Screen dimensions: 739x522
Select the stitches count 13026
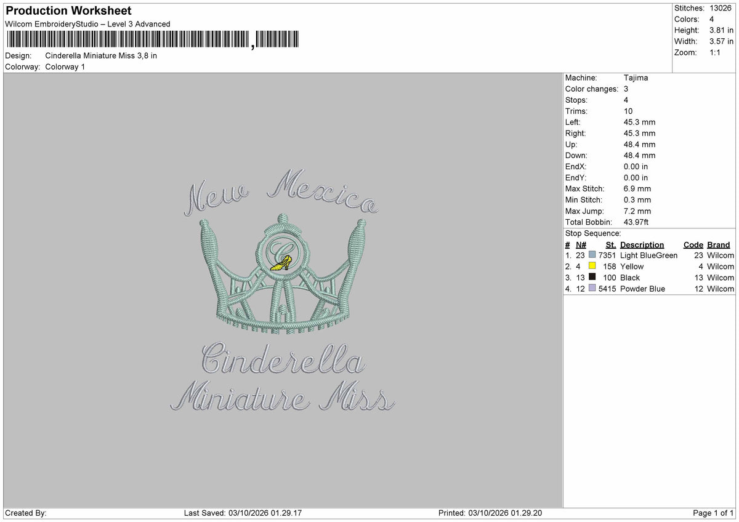[721, 8]
